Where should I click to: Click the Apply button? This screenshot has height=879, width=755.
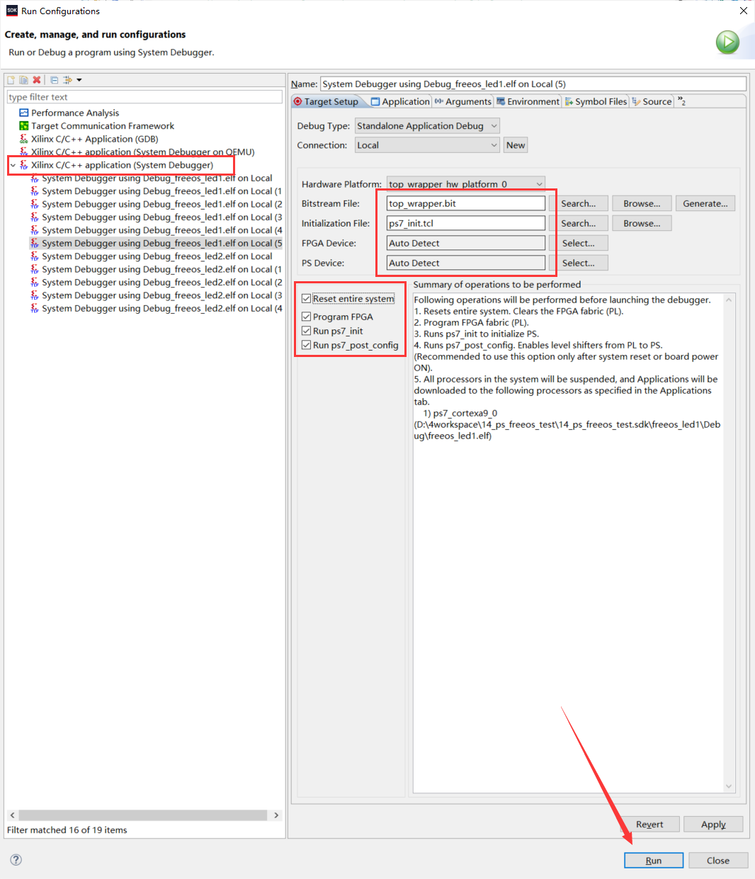point(713,824)
